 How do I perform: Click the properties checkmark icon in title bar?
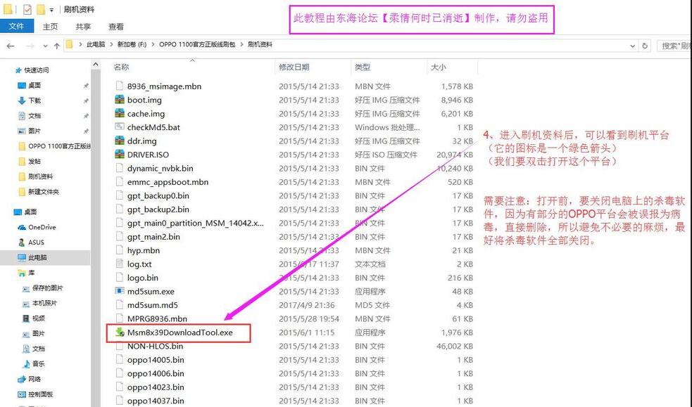(x=27, y=9)
